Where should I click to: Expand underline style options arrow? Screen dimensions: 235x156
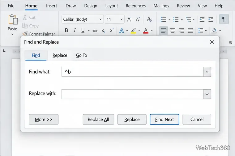point(89,31)
